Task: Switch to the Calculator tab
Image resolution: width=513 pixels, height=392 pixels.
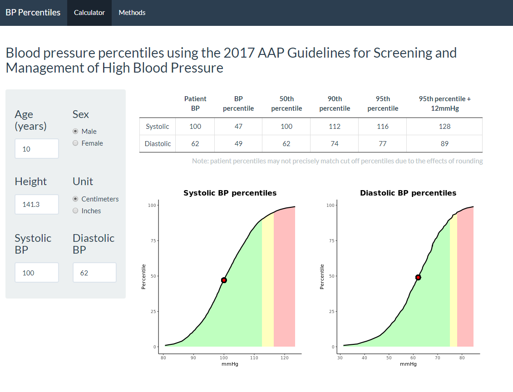Action: click(89, 13)
